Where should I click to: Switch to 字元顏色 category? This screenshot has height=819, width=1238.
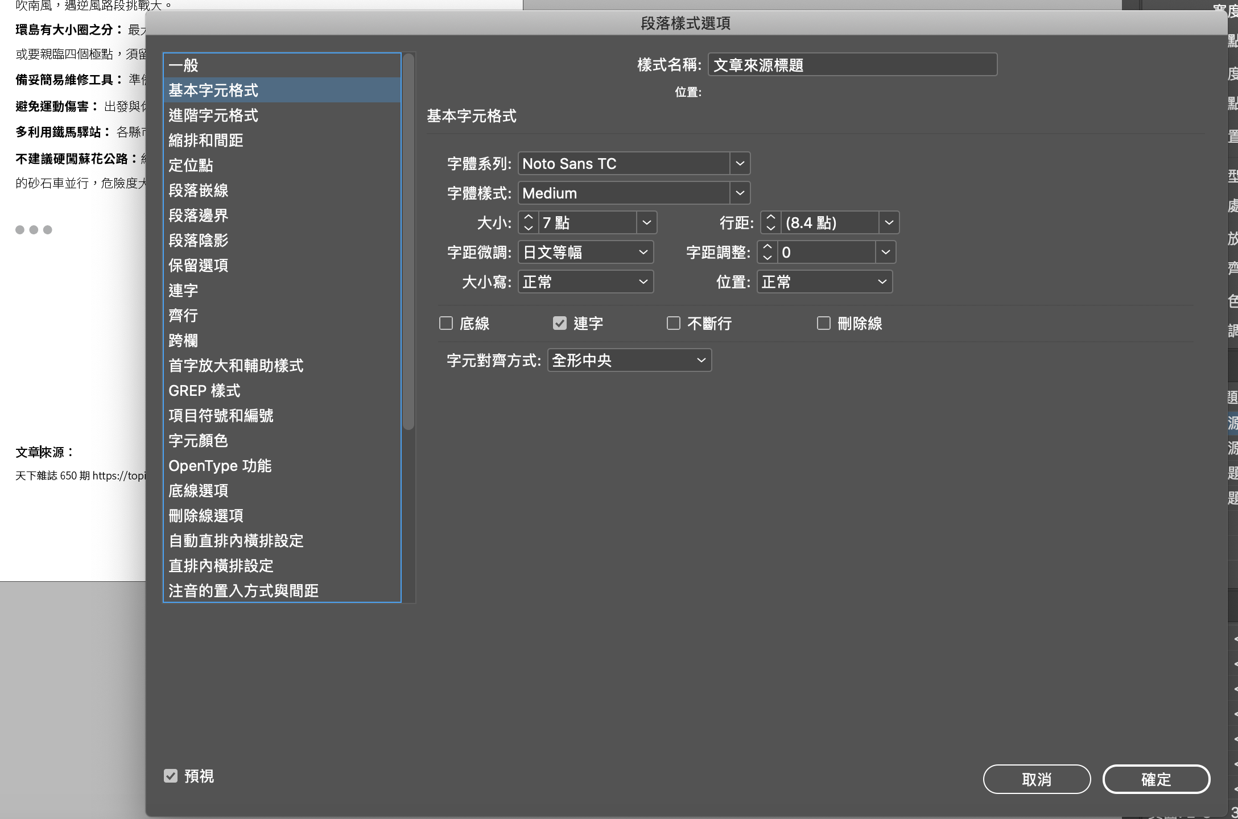click(198, 441)
